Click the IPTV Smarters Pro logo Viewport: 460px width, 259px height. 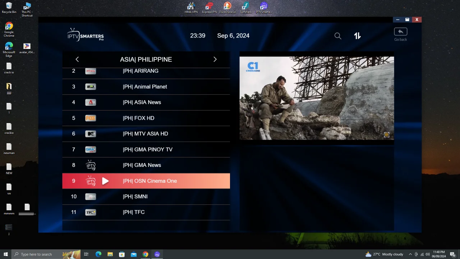pos(86,35)
